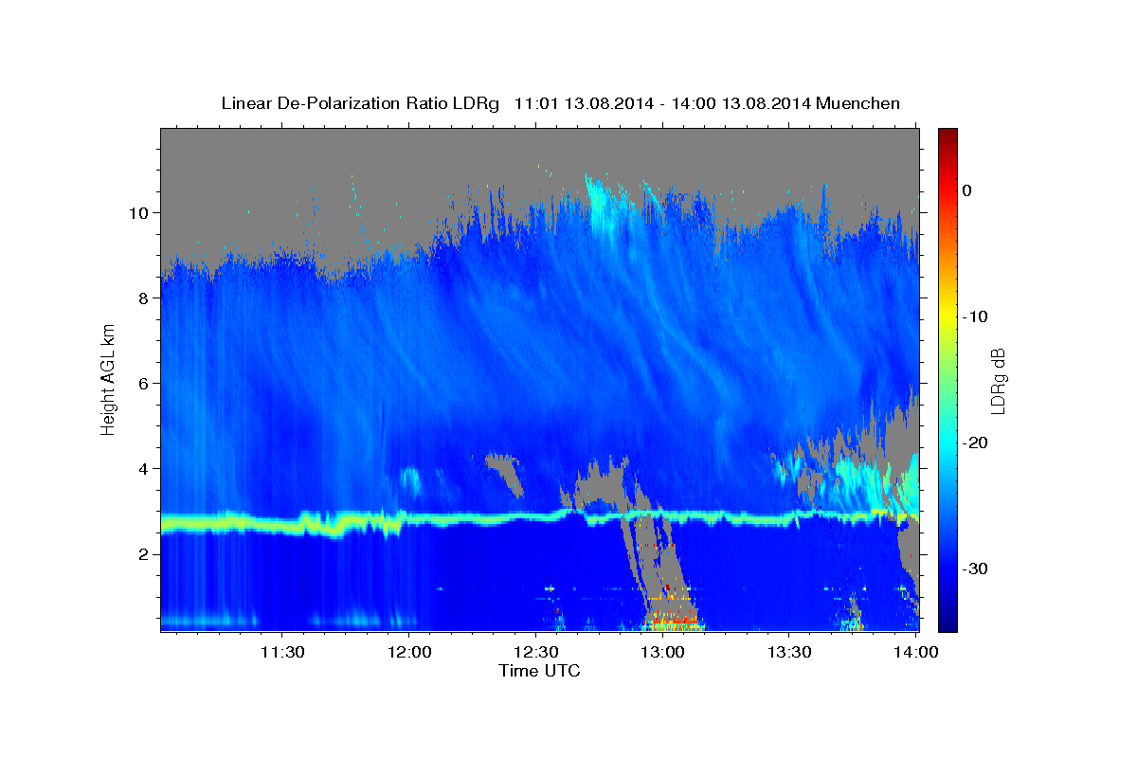Viewport: 1137px width, 758px height.
Task: Click the 12:00 time axis label
Action: [409, 652]
